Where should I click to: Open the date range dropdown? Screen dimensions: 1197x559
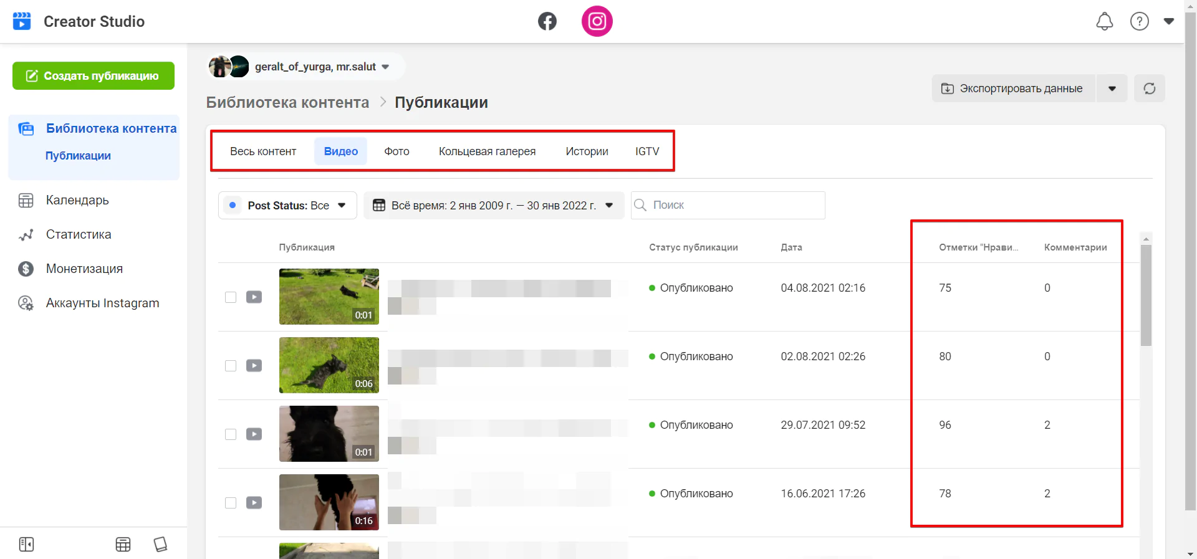[x=493, y=206]
